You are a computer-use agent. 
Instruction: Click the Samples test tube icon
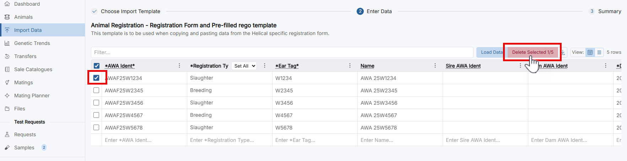7,148
